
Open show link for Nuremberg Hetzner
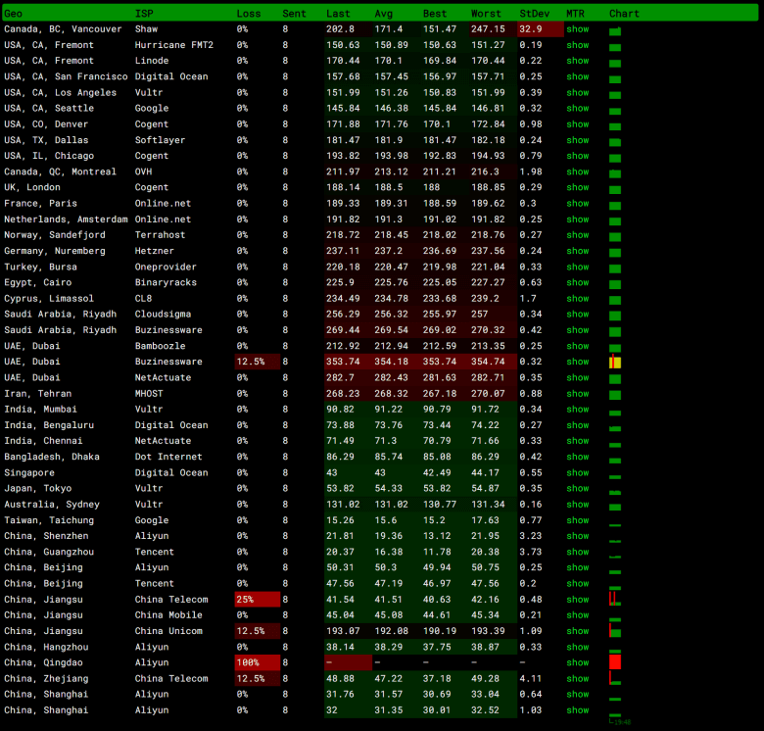[x=577, y=251]
